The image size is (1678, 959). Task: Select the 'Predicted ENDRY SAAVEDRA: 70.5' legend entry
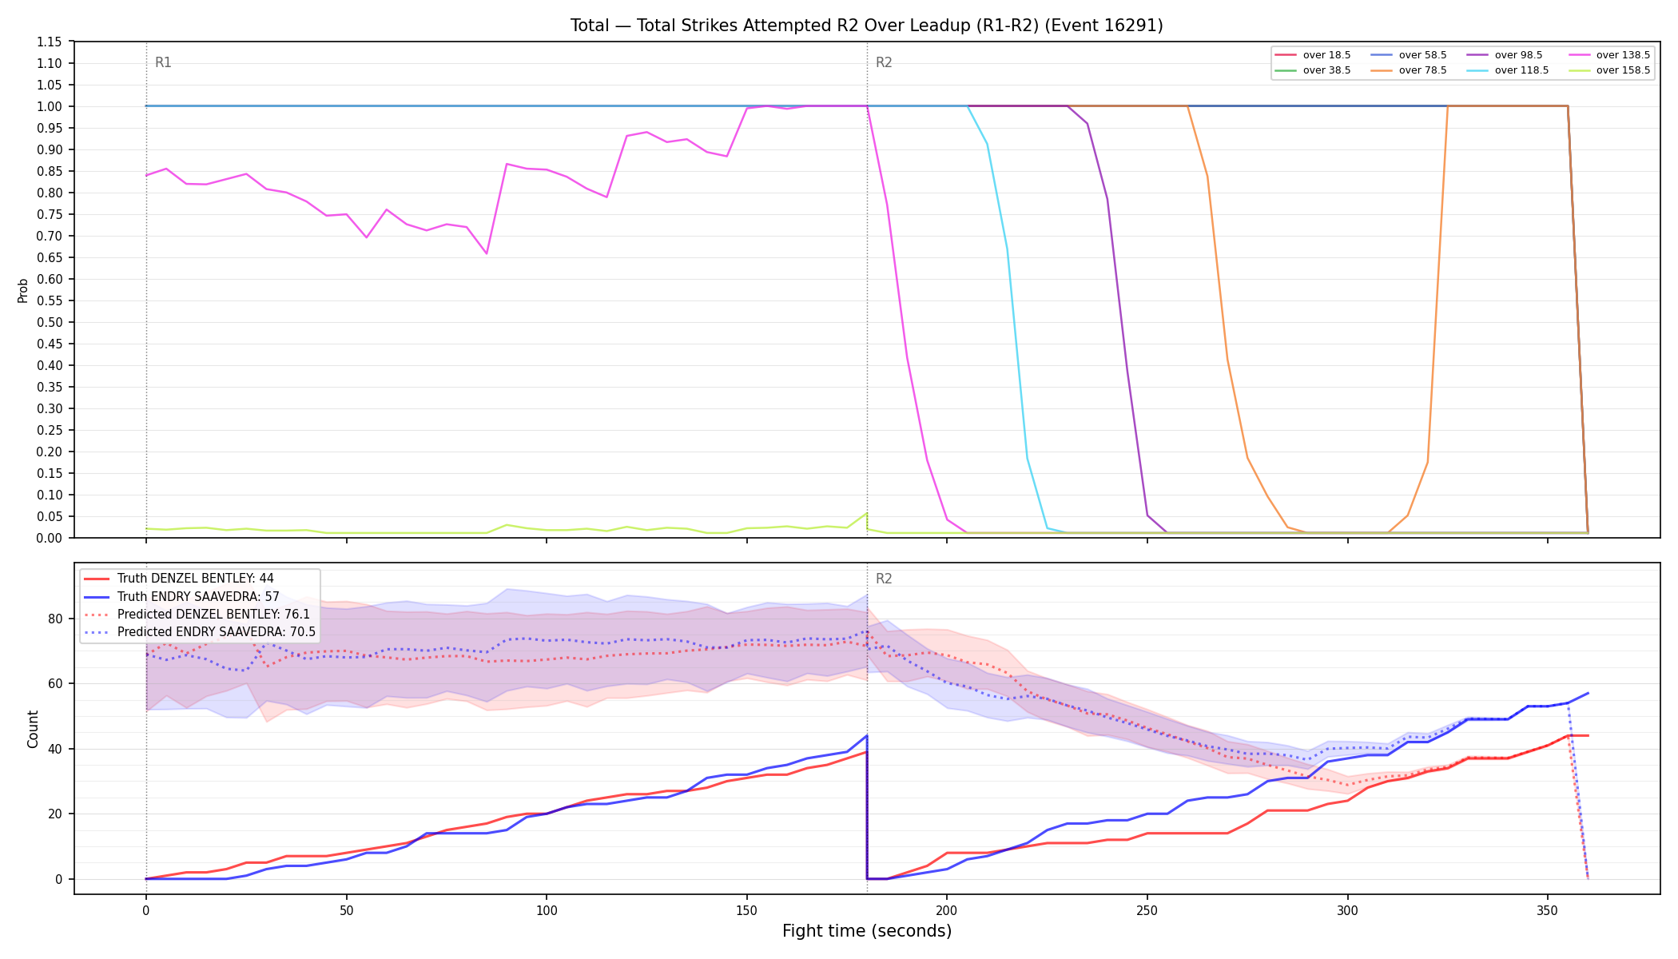tap(217, 632)
